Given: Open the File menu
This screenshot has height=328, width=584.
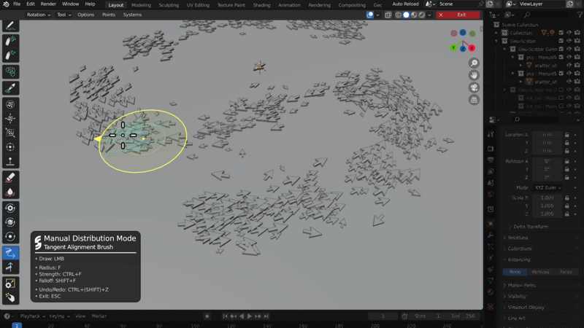Looking at the screenshot, I should [x=17, y=4].
